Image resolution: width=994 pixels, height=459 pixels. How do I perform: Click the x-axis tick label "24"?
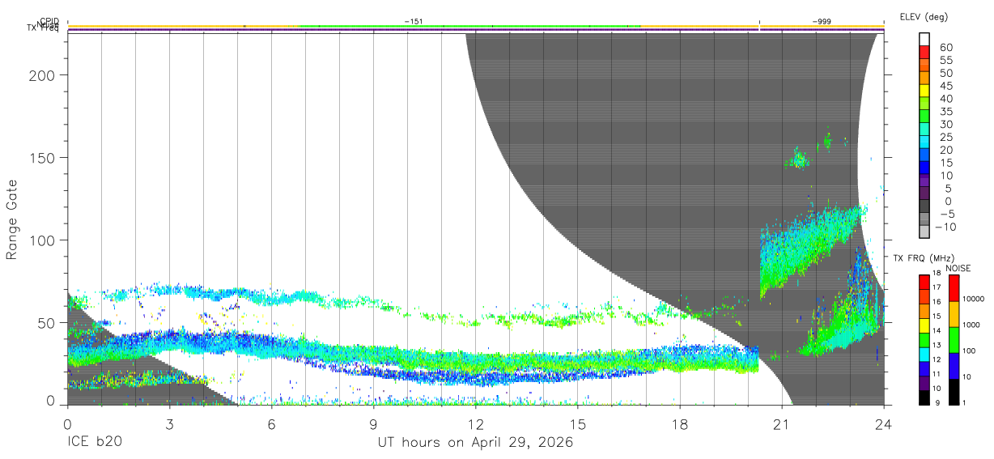click(884, 424)
